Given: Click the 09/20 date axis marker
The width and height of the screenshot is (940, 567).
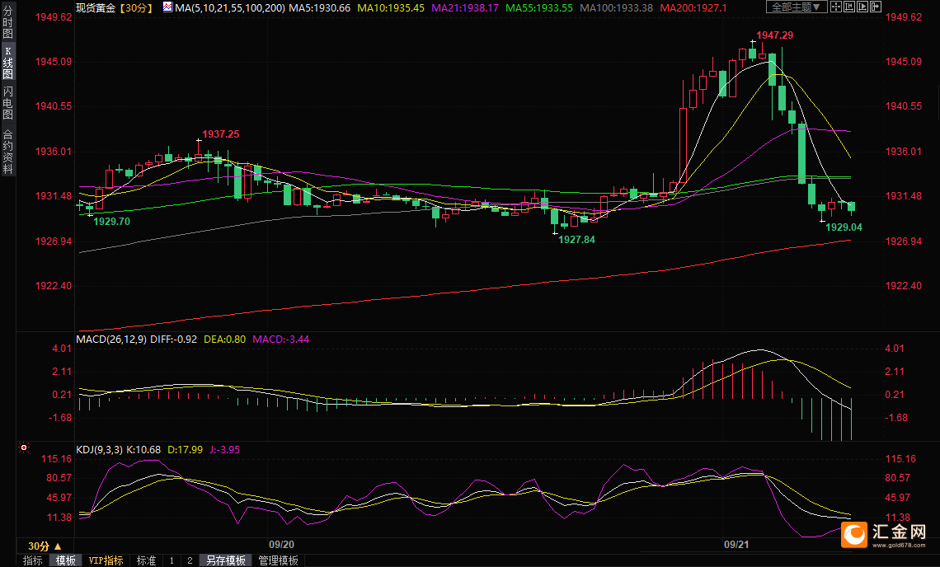Looking at the screenshot, I should 281,544.
